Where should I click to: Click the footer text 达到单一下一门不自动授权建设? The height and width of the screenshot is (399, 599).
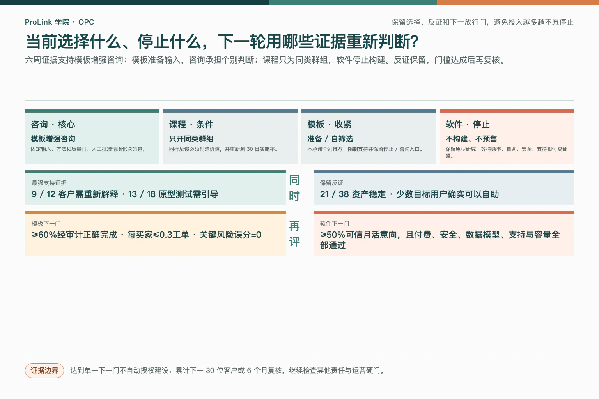point(228,371)
